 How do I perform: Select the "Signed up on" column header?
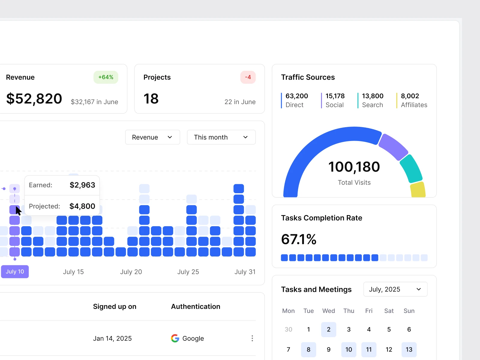click(115, 306)
